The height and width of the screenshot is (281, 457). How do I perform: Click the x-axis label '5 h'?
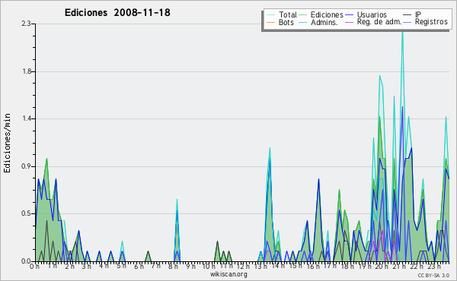coord(121,266)
